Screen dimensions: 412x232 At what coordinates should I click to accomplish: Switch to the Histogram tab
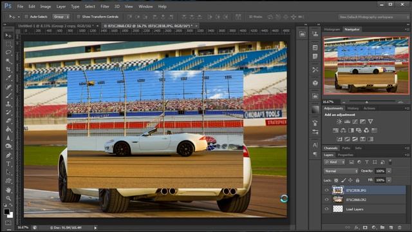pyautogui.click(x=332, y=30)
